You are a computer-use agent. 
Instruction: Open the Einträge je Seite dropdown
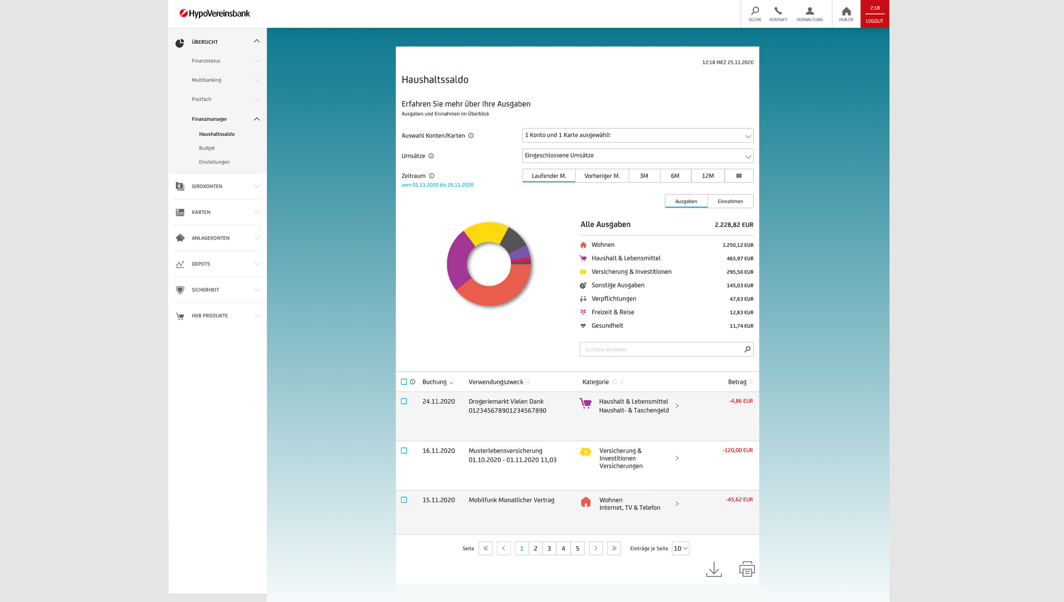click(x=680, y=548)
